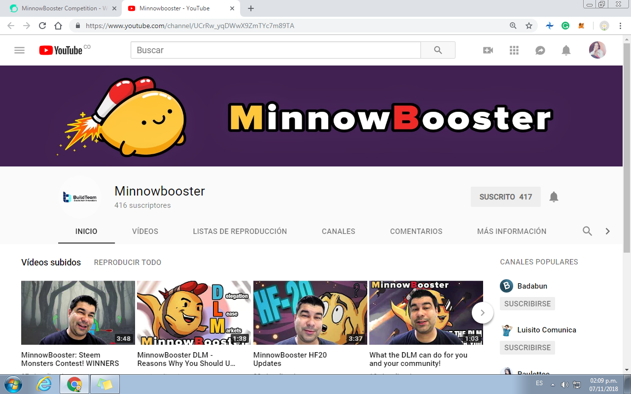The width and height of the screenshot is (631, 394).
Task: Expand more channel tabs with right chevron
Action: coord(608,231)
